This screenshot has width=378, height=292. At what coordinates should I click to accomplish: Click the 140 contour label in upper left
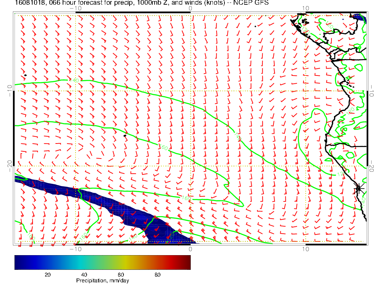point(75,81)
